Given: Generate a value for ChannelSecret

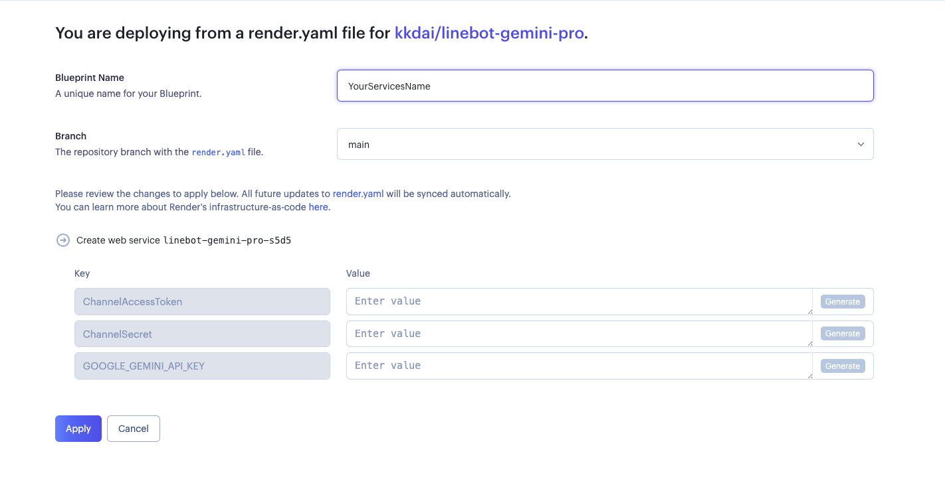Looking at the screenshot, I should point(843,334).
